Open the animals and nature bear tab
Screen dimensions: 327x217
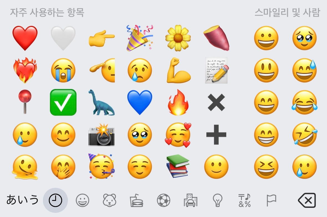[110, 200]
